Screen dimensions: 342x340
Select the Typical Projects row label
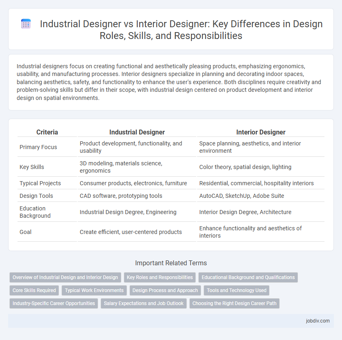[40, 183]
